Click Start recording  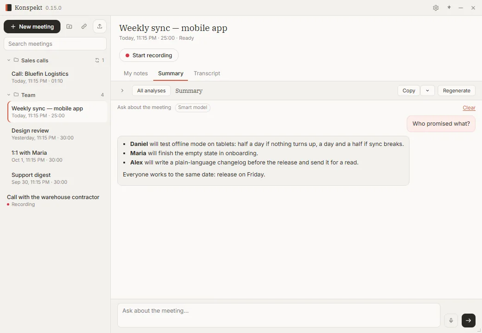149,55
